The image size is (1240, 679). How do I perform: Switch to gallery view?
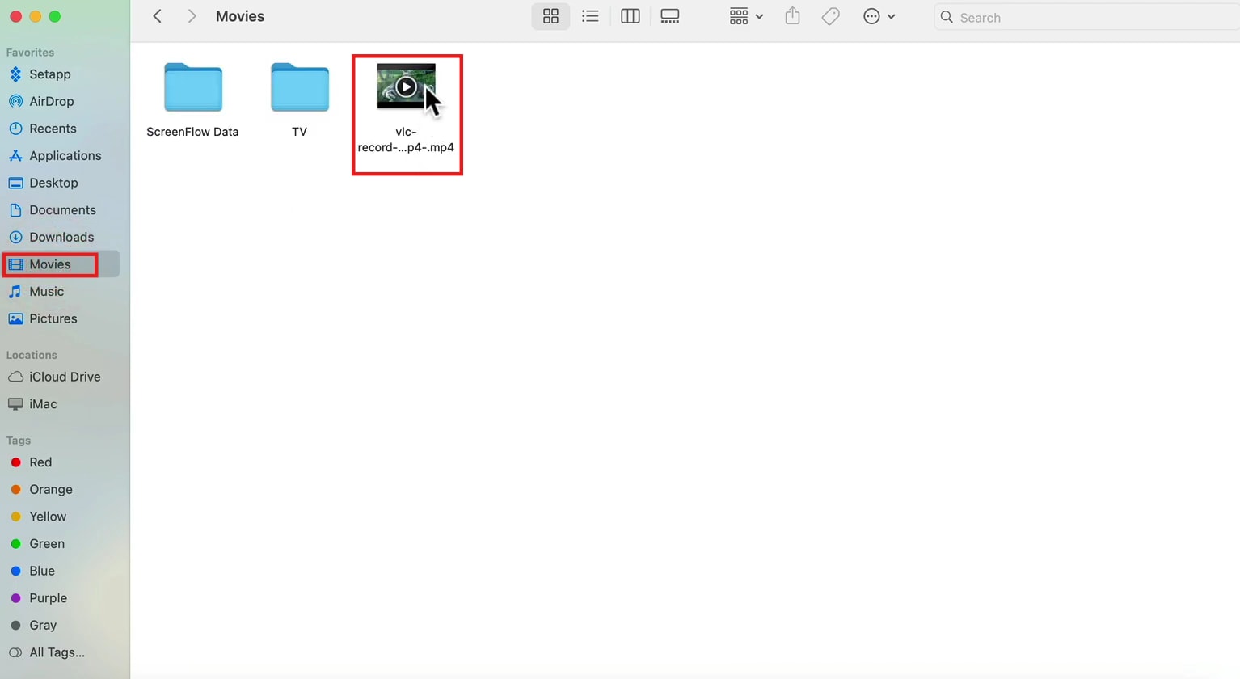[670, 16]
